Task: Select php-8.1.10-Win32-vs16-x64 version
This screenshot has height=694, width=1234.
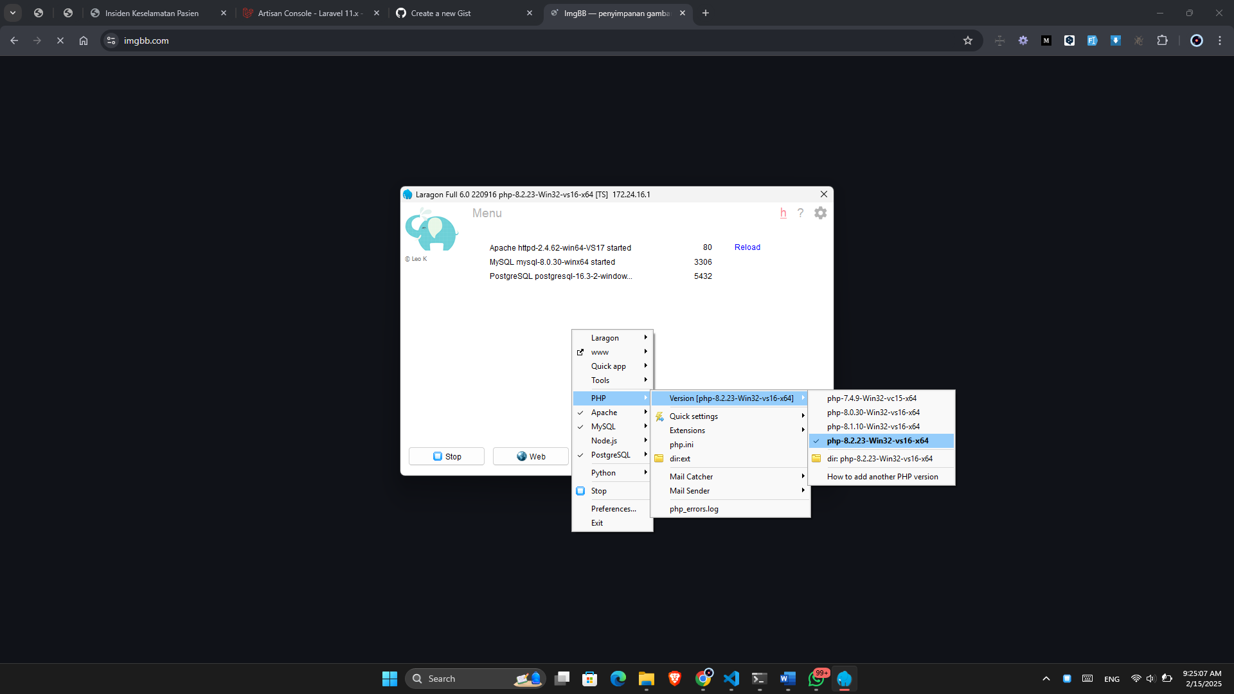Action: (882, 427)
